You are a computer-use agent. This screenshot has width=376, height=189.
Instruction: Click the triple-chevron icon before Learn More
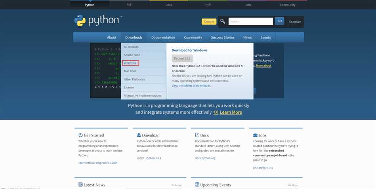216,112
